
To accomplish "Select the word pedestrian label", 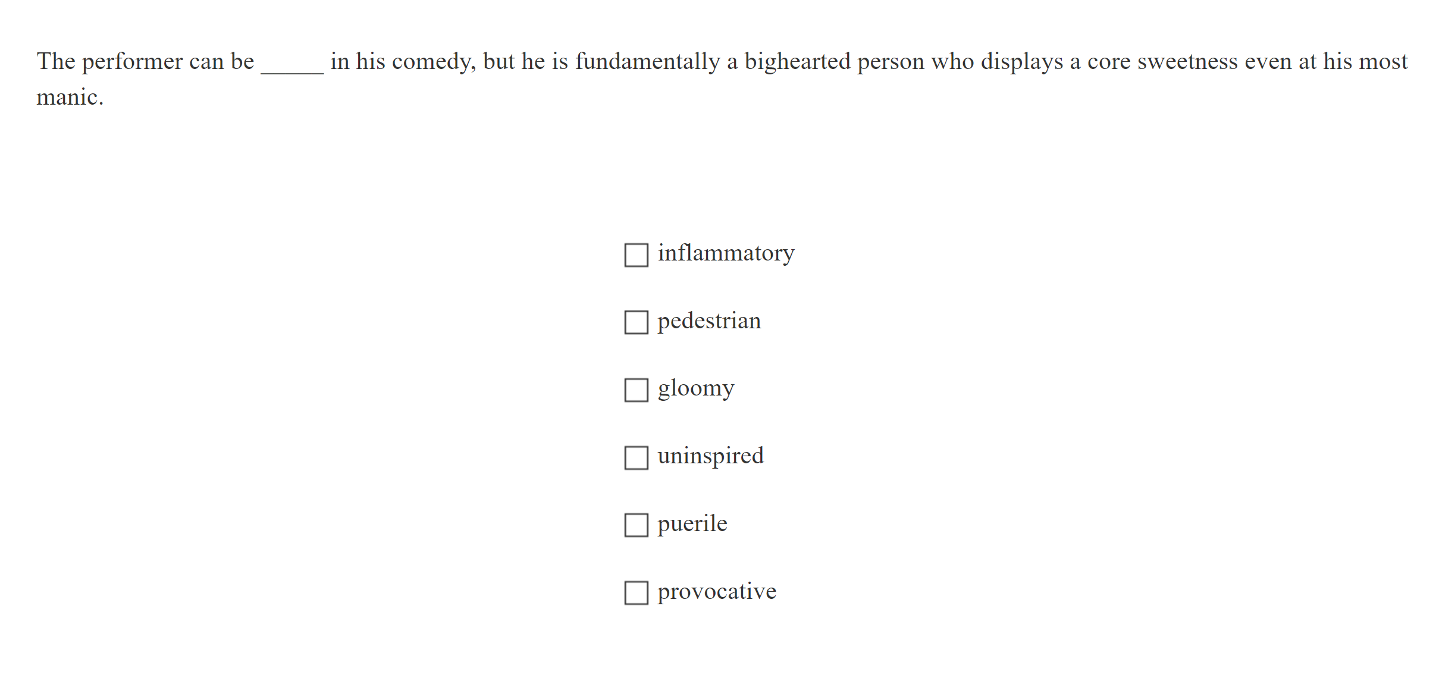I will point(709,321).
